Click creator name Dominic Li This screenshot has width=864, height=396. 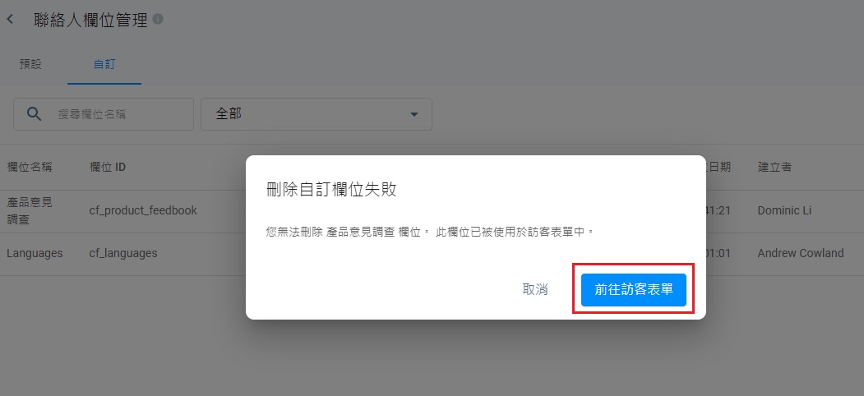(784, 210)
